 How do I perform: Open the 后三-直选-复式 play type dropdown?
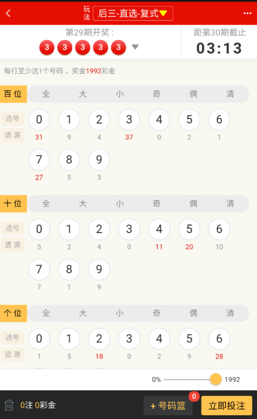click(x=133, y=14)
